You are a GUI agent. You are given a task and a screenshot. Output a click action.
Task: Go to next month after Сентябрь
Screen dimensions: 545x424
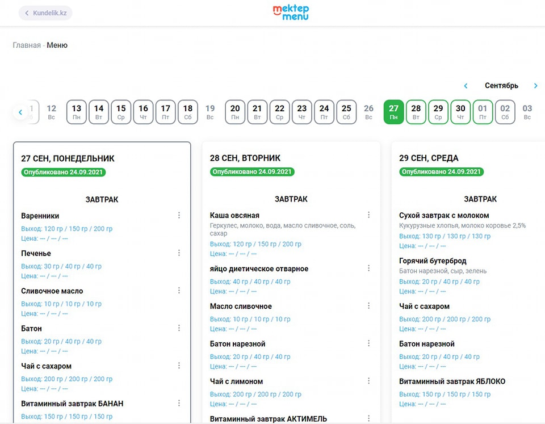535,86
